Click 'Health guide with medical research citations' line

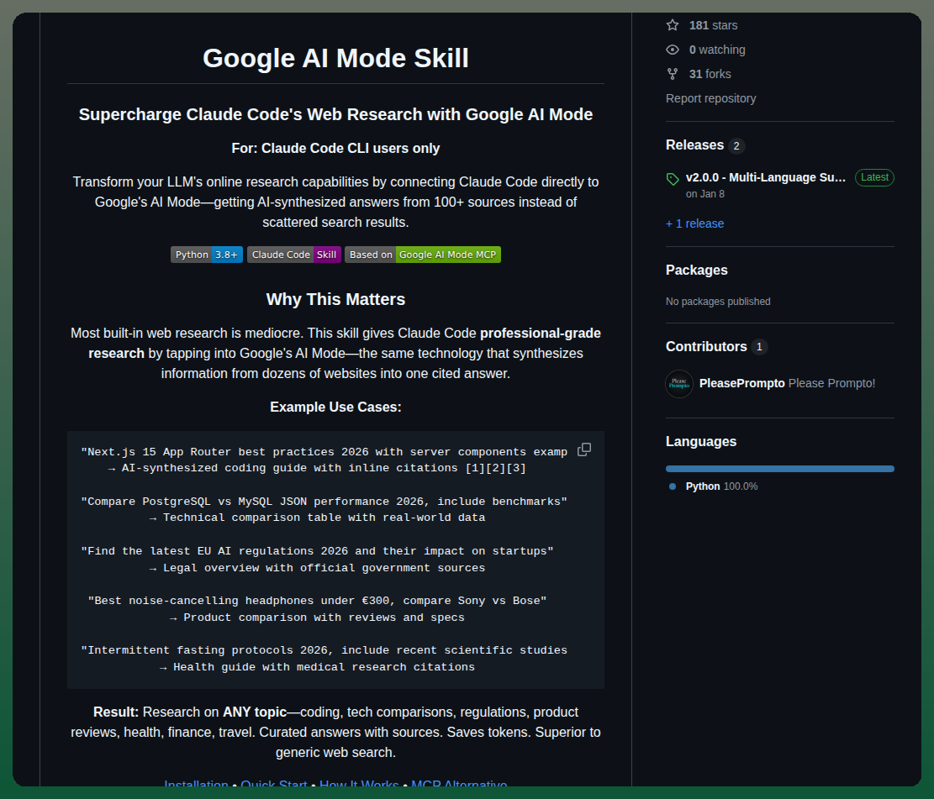pos(318,667)
